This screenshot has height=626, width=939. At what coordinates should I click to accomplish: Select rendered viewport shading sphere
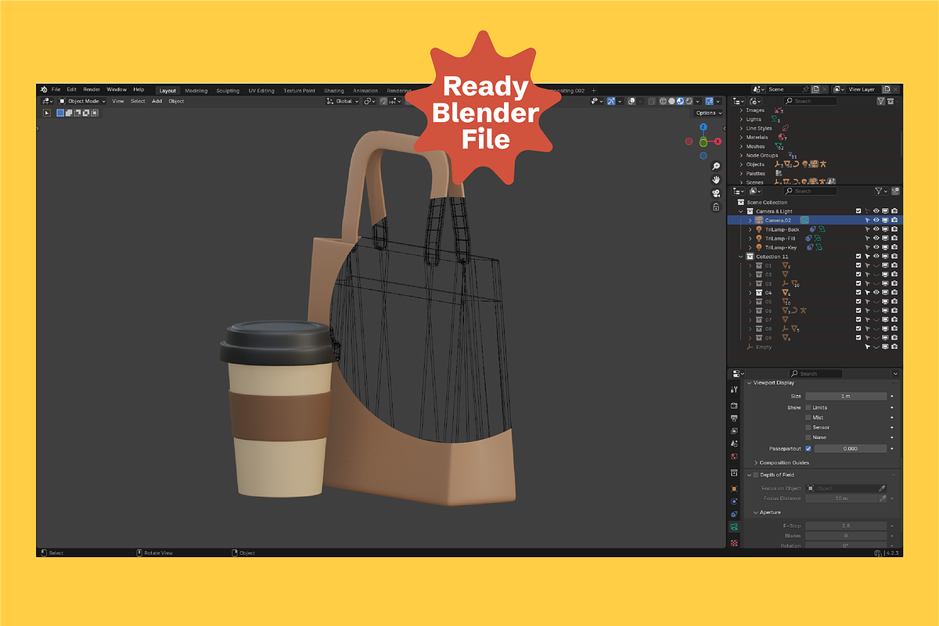(689, 101)
